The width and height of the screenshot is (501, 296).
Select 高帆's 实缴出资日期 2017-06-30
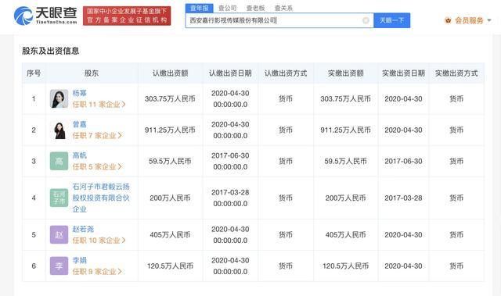pyautogui.click(x=404, y=161)
